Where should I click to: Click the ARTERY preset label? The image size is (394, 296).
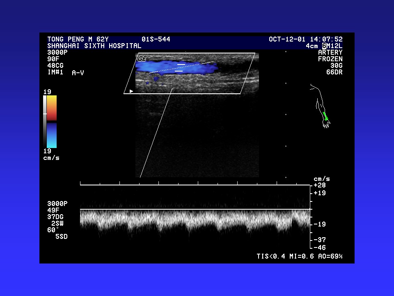[330, 53]
